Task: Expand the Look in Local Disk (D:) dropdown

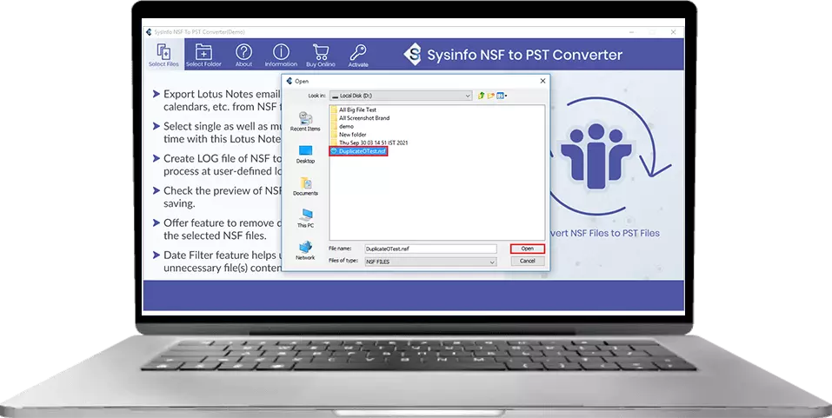Action: 401,96
